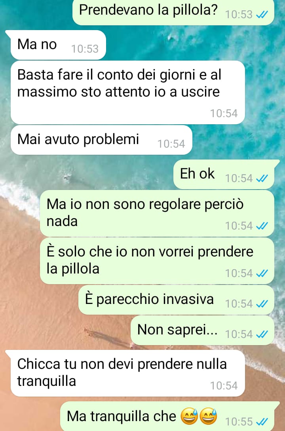Select the 'Ma io non sono regolare' message
The image size is (285, 431).
pos(157,213)
